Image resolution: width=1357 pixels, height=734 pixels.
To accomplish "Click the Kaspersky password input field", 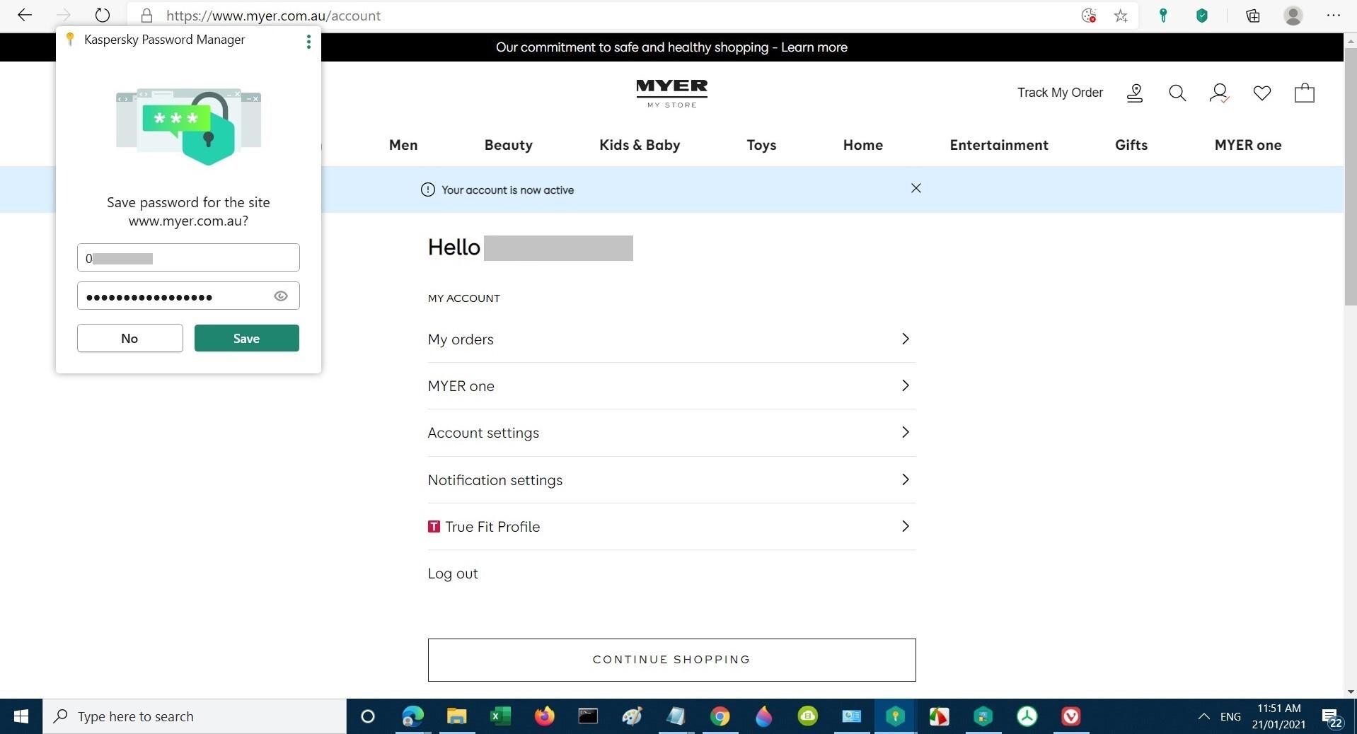I will [x=188, y=296].
